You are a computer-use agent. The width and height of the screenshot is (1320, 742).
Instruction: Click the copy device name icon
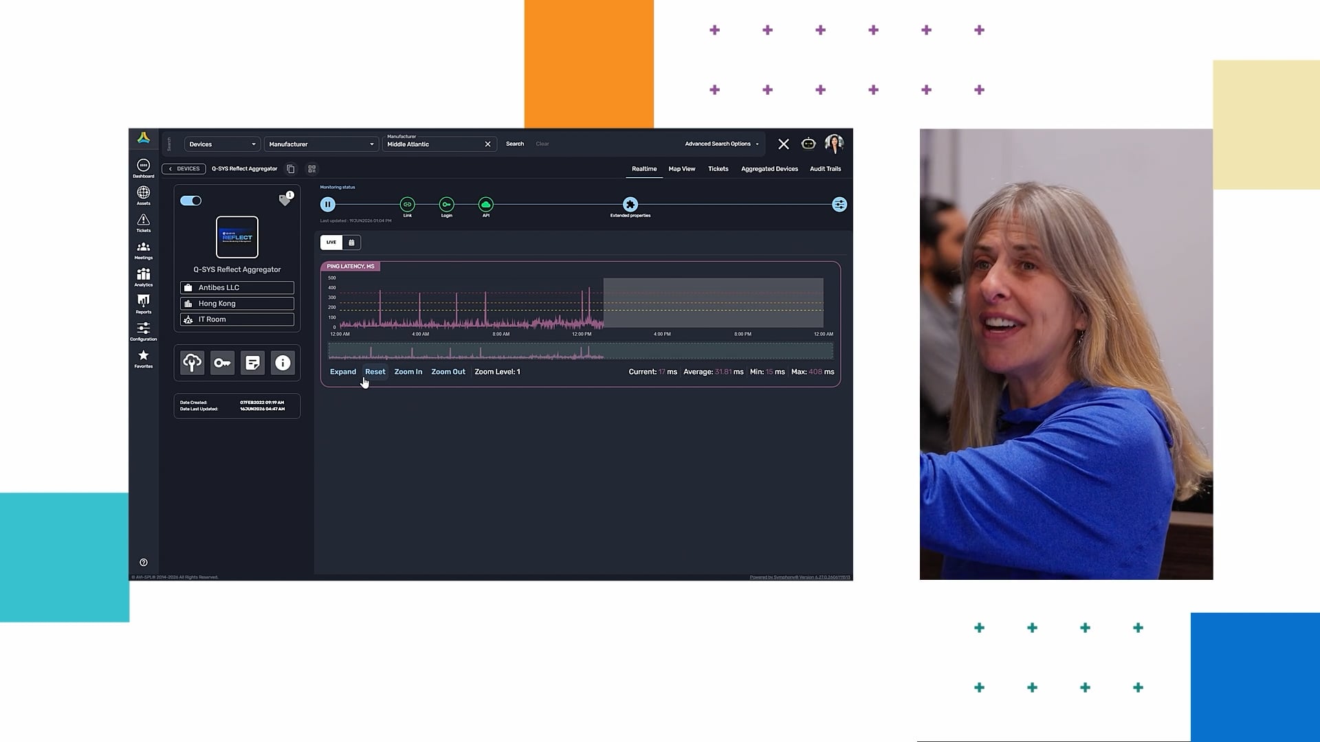click(291, 168)
